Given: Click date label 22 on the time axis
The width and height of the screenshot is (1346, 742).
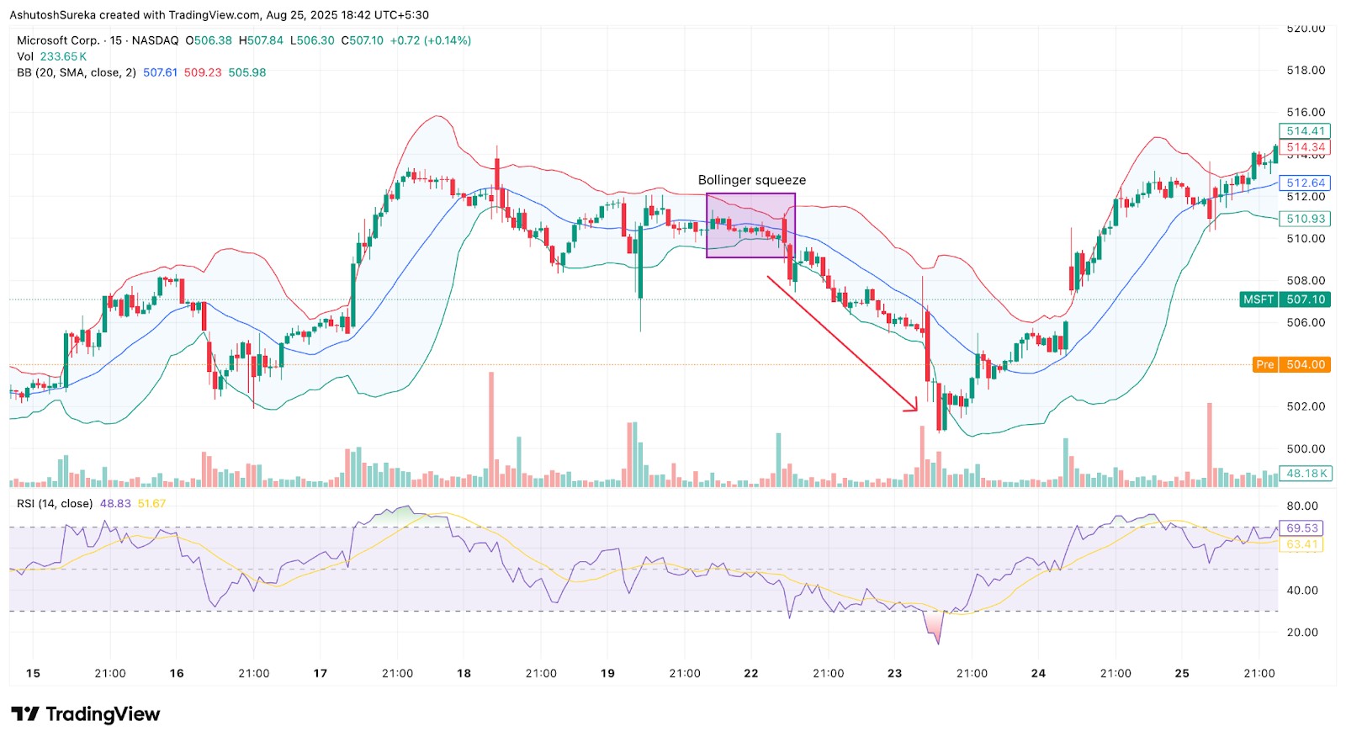Looking at the screenshot, I should [x=751, y=673].
